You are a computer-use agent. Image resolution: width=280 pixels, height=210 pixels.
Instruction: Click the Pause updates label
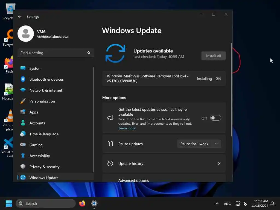point(130,144)
